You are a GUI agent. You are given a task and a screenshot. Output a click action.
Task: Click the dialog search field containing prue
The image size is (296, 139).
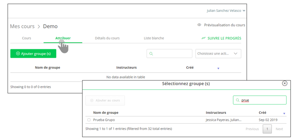click(x=263, y=100)
